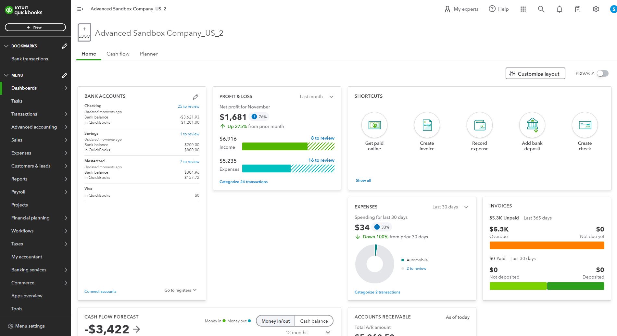Collapse the Menu section
The image size is (617, 336).
[6, 75]
